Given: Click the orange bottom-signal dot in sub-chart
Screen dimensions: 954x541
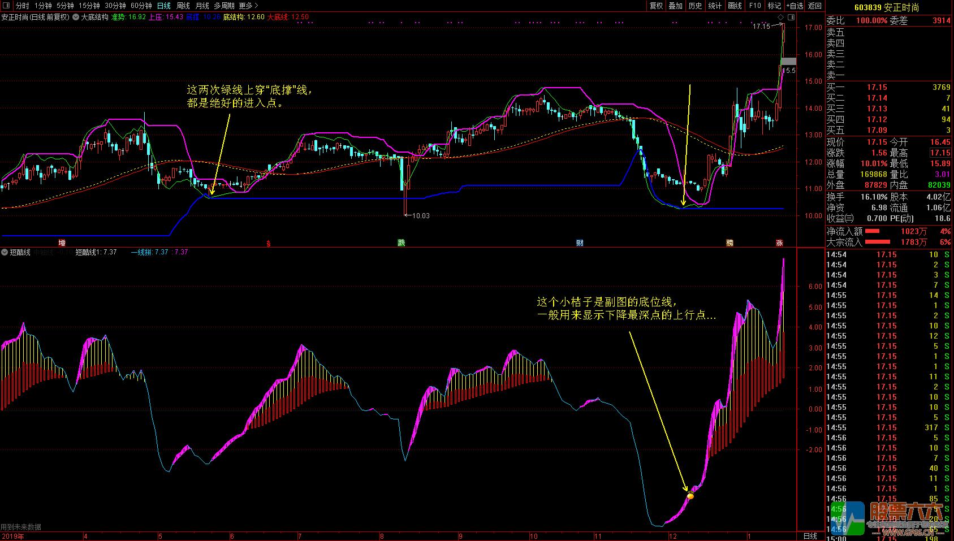Looking at the screenshot, I should click(690, 496).
